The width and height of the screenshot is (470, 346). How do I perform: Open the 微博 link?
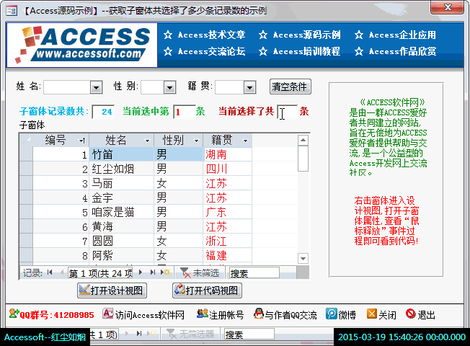(x=341, y=315)
